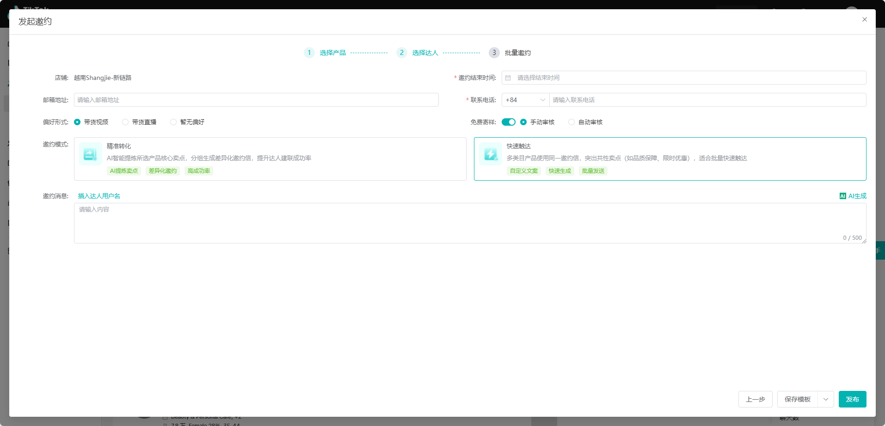Click the calendar icon in 邀约结束时间 field

pos(508,78)
